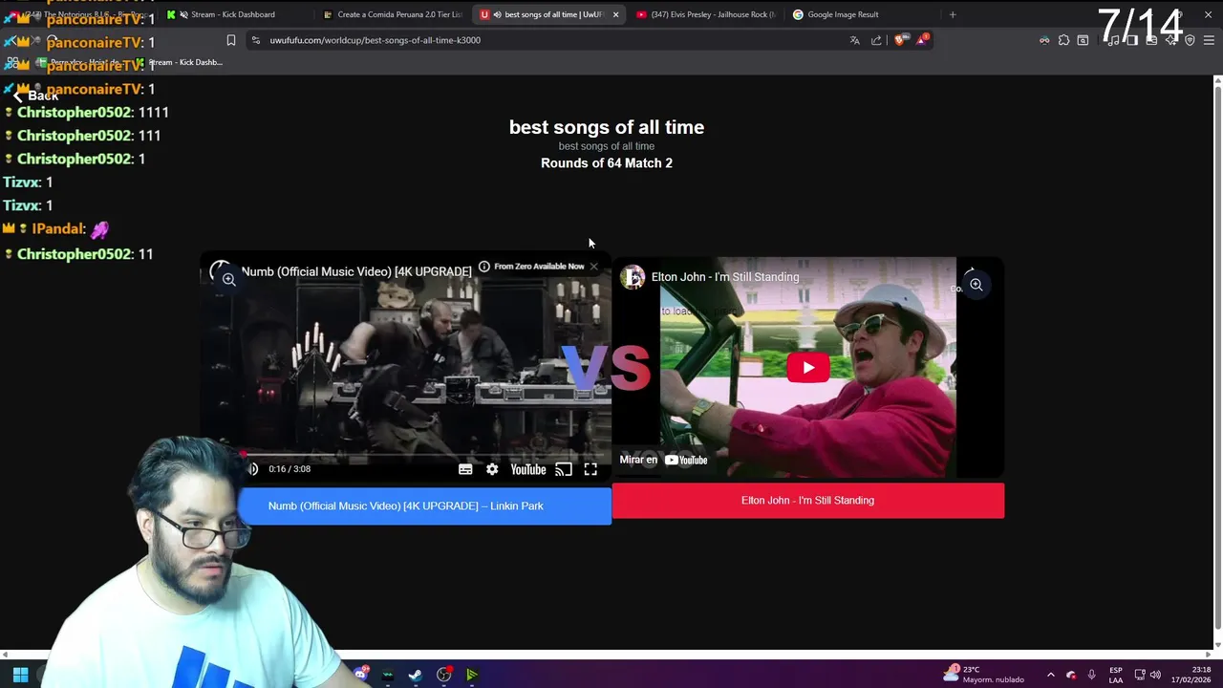The image size is (1223, 688).
Task: Open the Windows Start menu
Action: pyautogui.click(x=20, y=675)
